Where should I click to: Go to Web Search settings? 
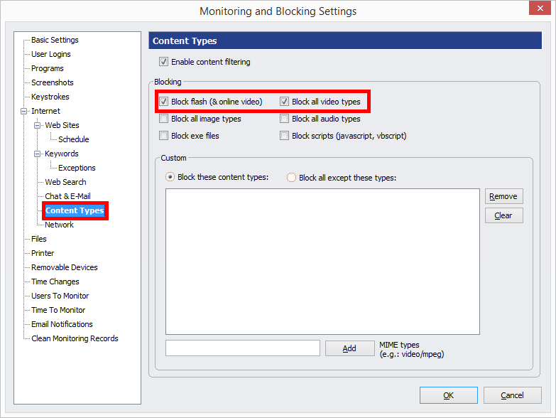[x=65, y=182]
